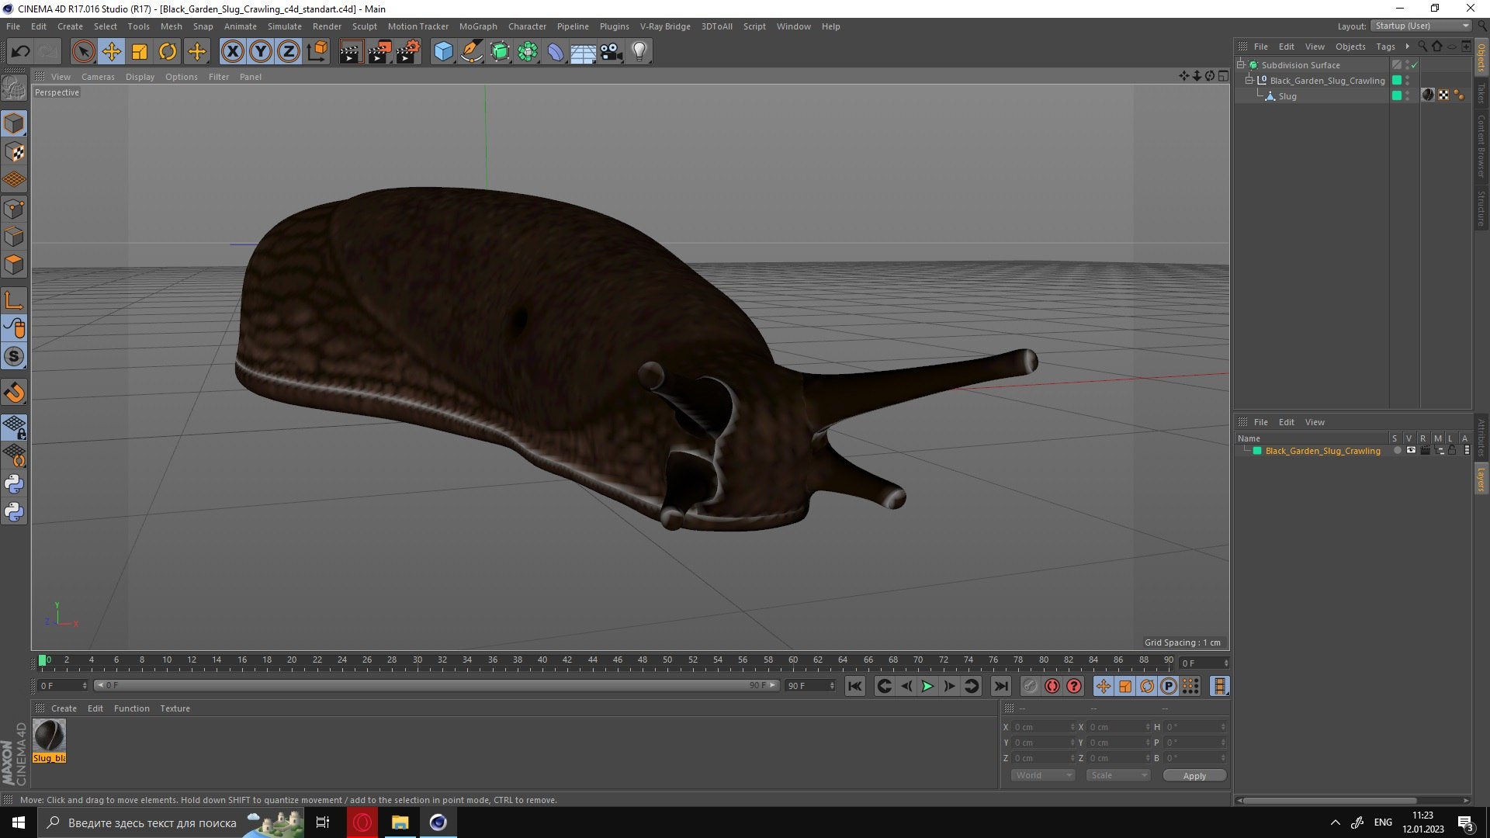Open the Layout Startup dropdown
Image resolution: width=1490 pixels, height=838 pixels.
1421,26
